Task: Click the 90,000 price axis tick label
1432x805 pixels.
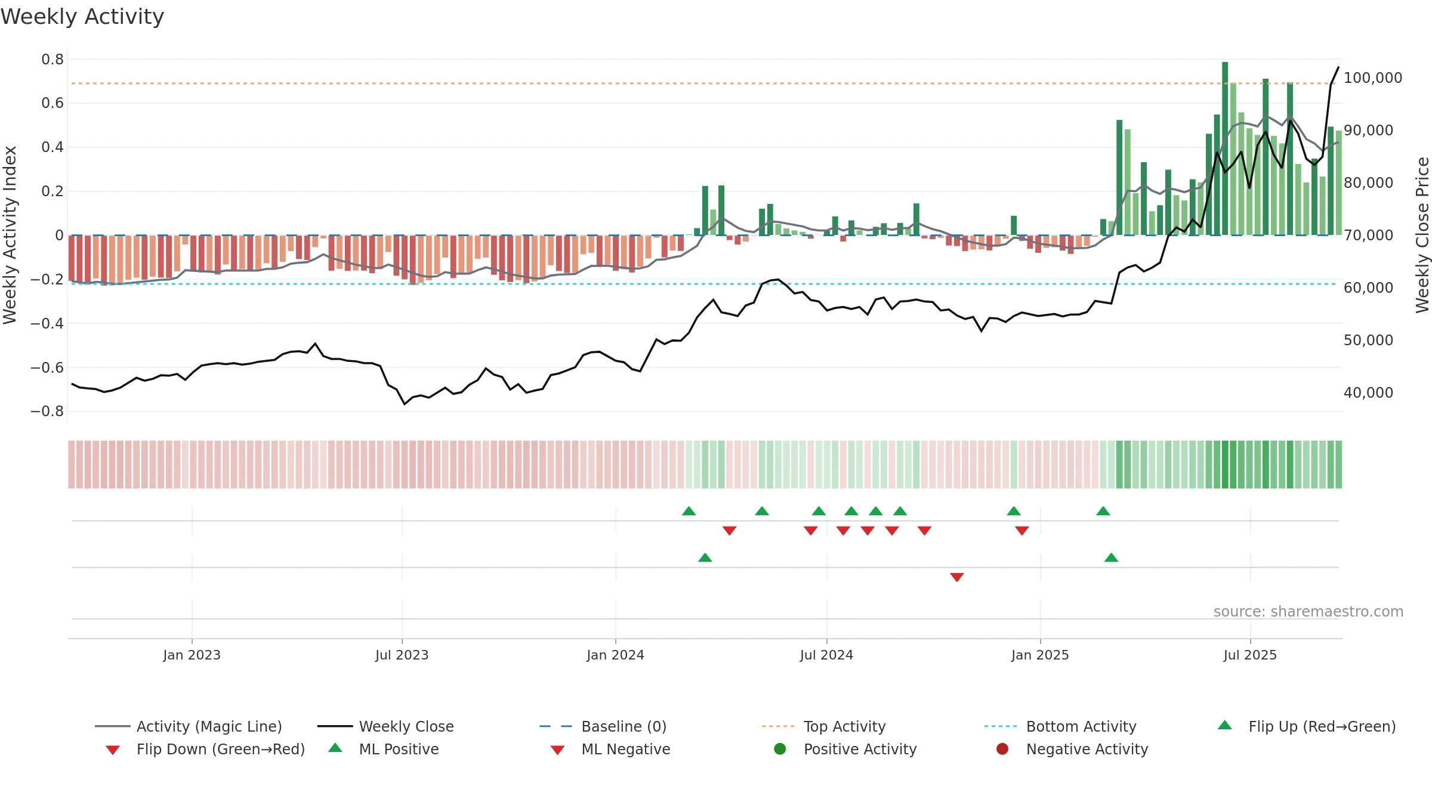Action: pos(1368,130)
